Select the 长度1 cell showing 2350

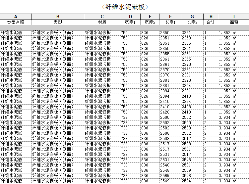point(170,33)
